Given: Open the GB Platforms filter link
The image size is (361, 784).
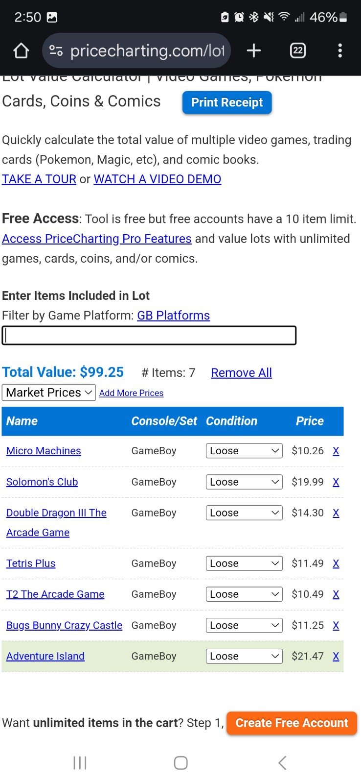Looking at the screenshot, I should point(173,316).
